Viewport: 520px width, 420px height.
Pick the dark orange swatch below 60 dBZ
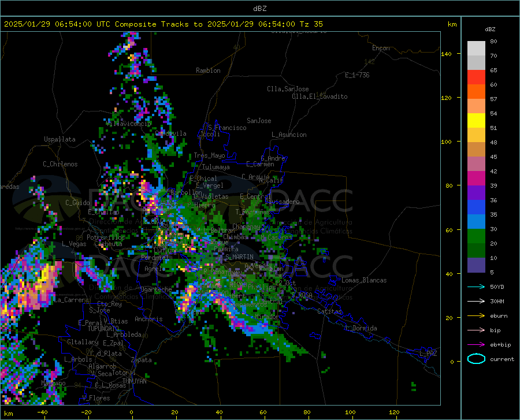coord(476,92)
